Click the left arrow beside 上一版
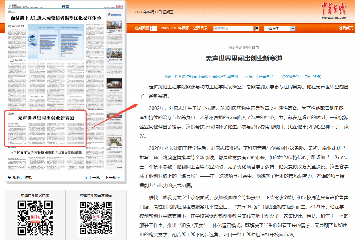The width and height of the screenshot is (355, 242). 86,178
